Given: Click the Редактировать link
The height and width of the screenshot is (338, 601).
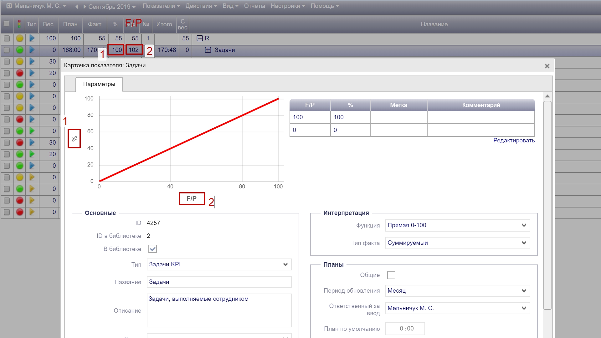Looking at the screenshot, I should (x=514, y=141).
